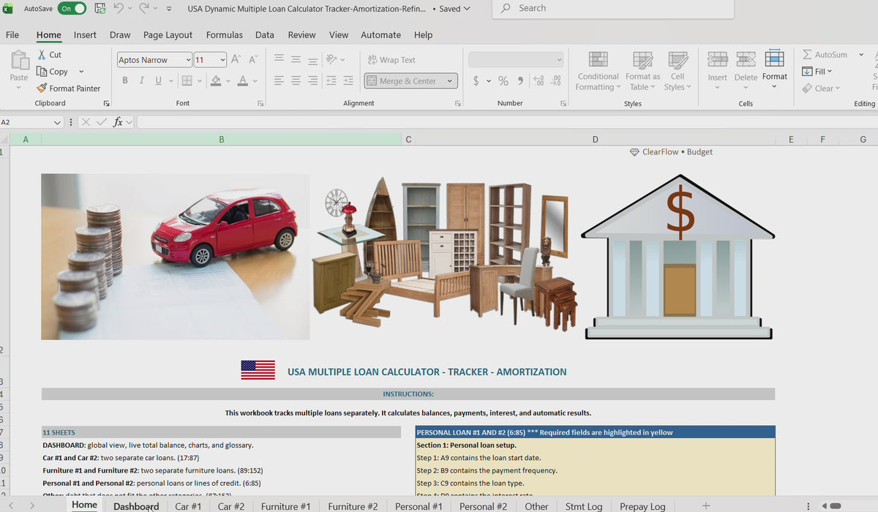Click the Top Align icon

coord(279,60)
